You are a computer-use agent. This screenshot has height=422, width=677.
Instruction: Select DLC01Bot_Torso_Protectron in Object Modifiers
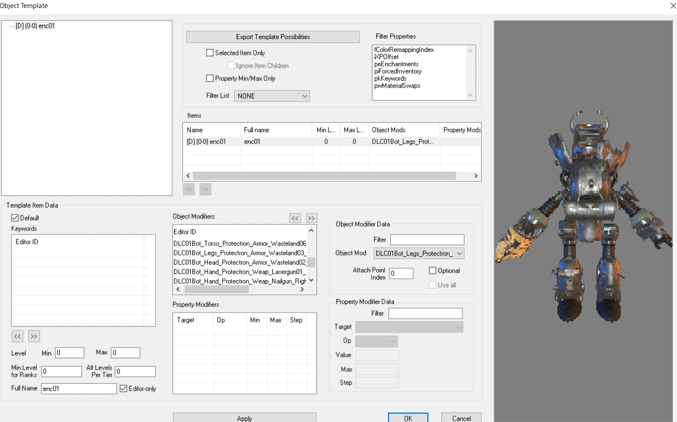(239, 243)
